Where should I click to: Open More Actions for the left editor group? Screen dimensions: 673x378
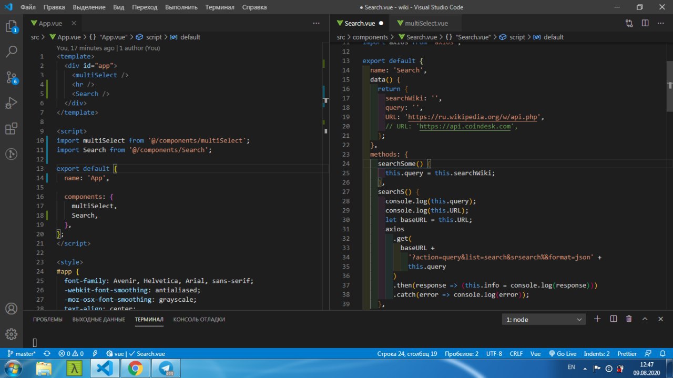point(316,23)
